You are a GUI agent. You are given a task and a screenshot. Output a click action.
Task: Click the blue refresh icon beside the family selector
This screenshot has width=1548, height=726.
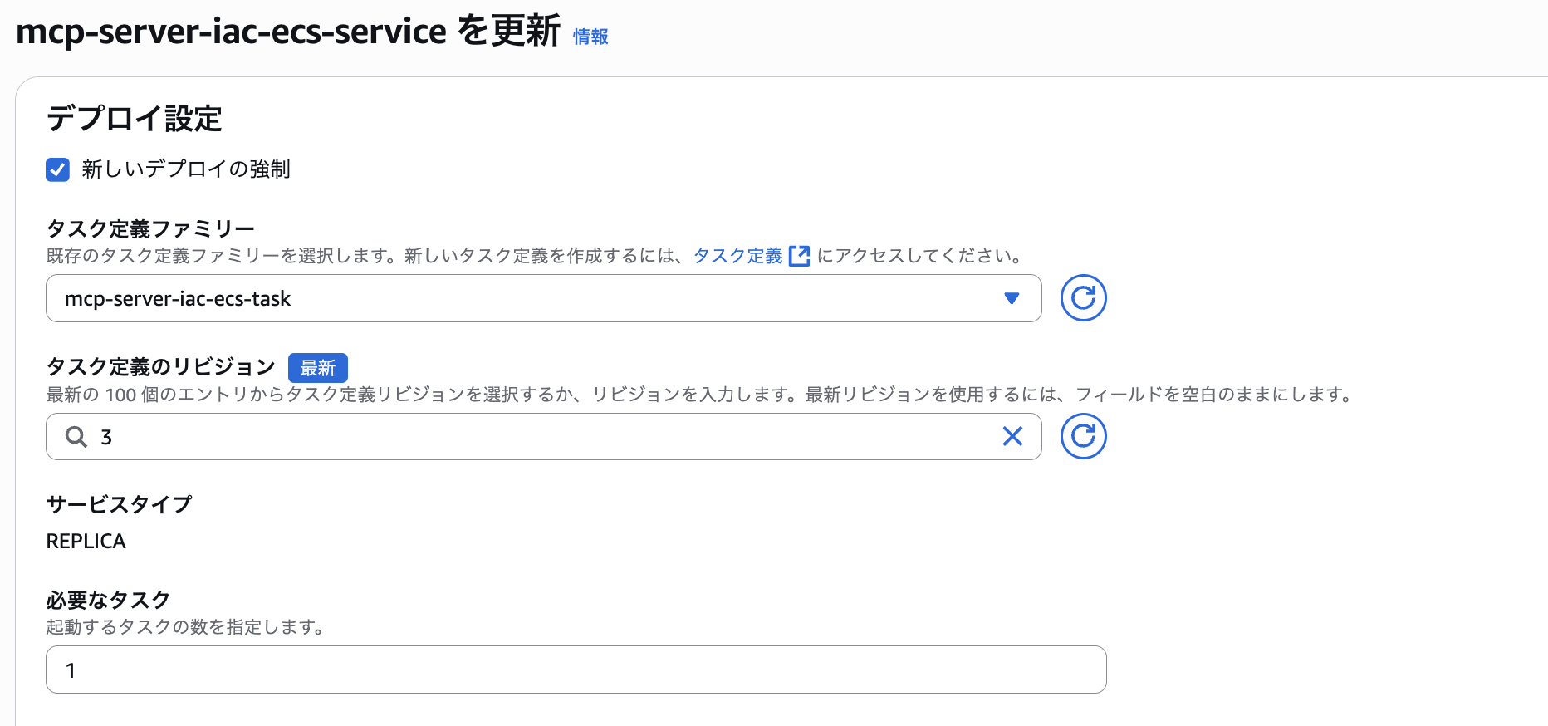pos(1083,297)
